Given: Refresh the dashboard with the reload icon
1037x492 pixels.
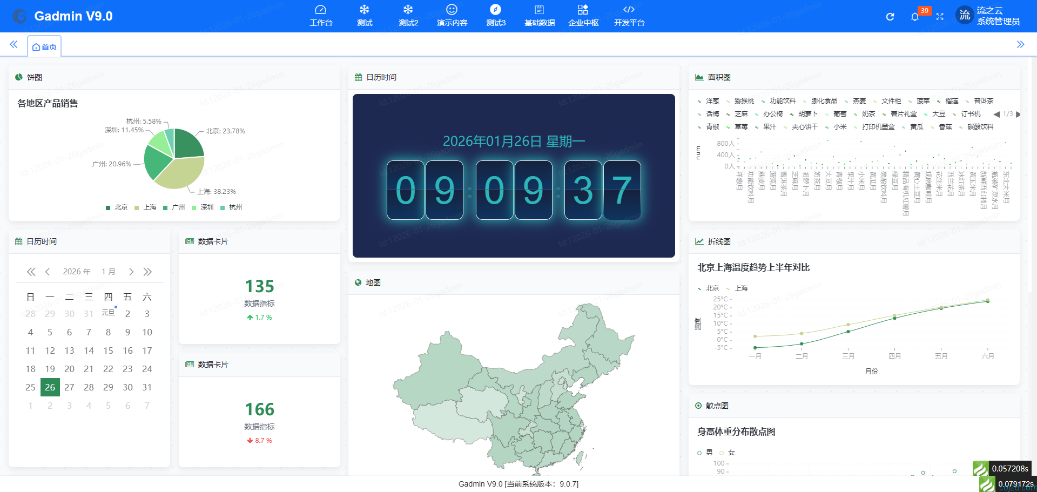Looking at the screenshot, I should (x=890, y=17).
